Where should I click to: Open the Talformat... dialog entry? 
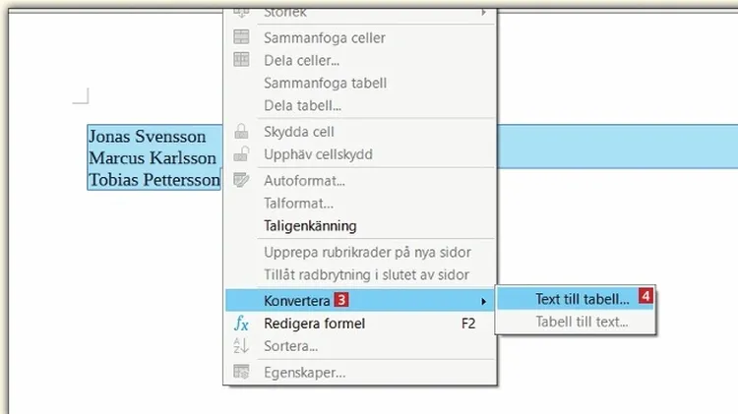pos(298,204)
